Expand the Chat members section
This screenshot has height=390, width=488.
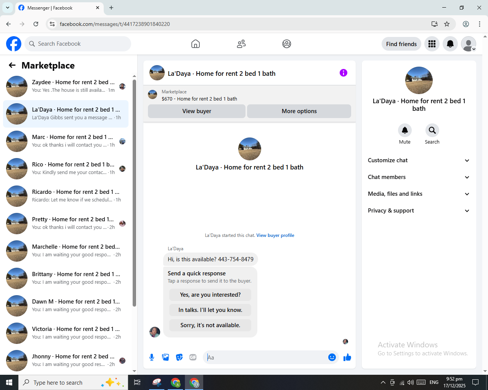pos(419,177)
